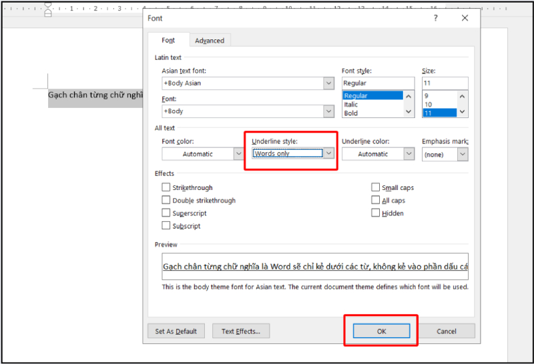The height and width of the screenshot is (364, 534).
Task: Expand the Asian text font dropdown
Action: click(328, 83)
